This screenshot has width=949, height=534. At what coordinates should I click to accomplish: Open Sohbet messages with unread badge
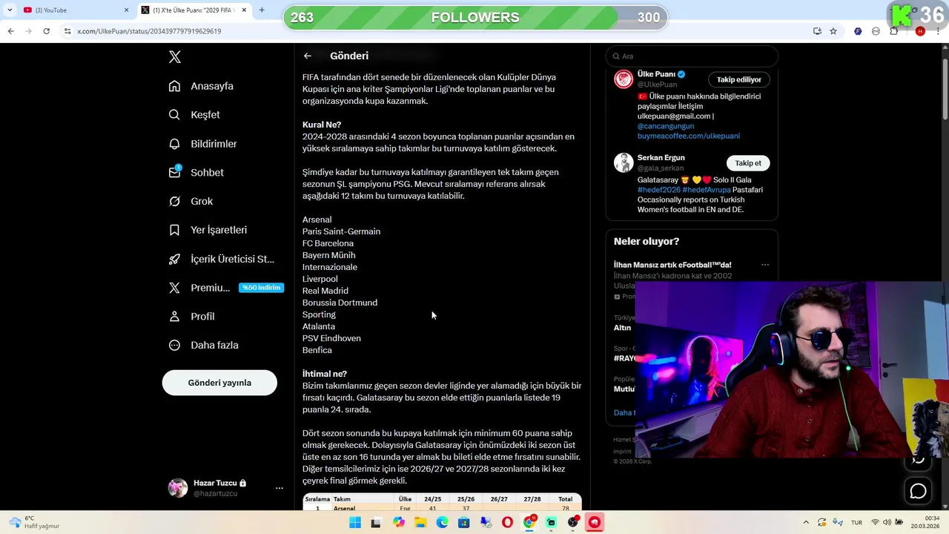coord(196,172)
